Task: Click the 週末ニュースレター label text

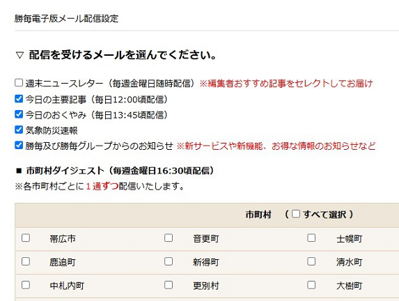Action: [x=64, y=84]
